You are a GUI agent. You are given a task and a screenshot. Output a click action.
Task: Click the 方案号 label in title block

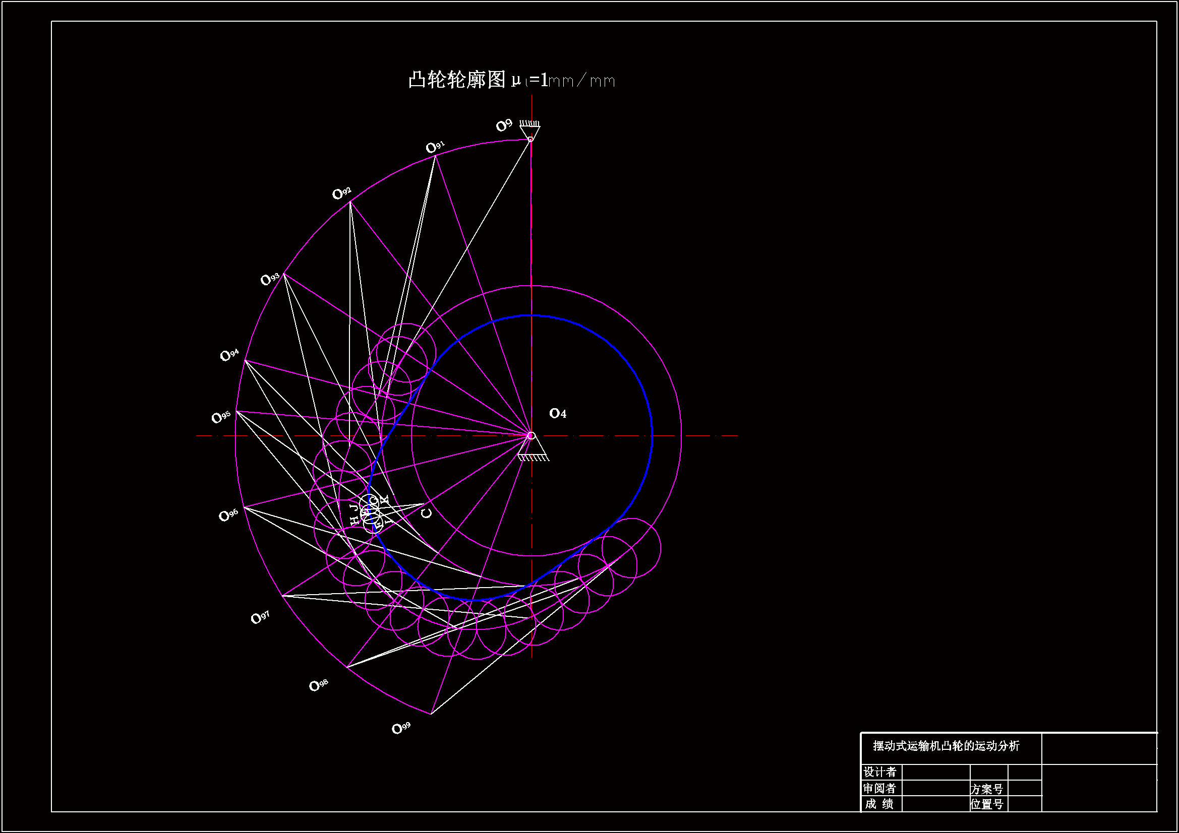point(986,788)
